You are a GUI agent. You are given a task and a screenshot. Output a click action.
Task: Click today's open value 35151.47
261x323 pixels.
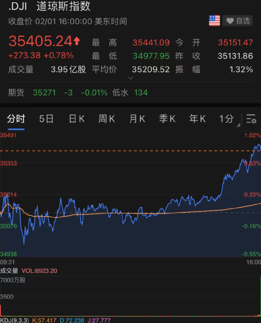[235, 42]
